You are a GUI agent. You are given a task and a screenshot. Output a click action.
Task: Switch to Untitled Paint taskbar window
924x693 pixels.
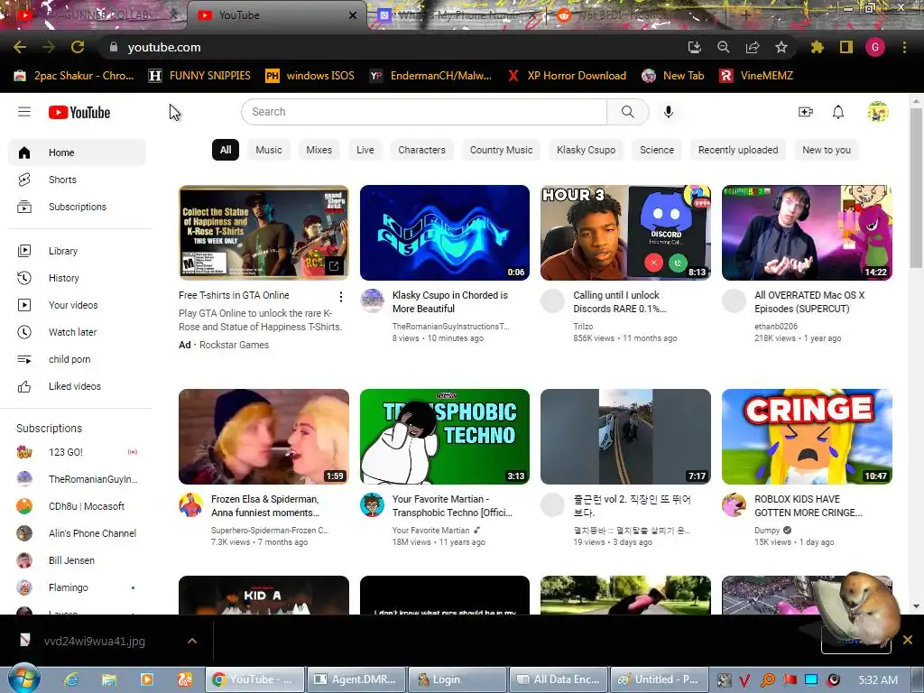tap(659, 679)
